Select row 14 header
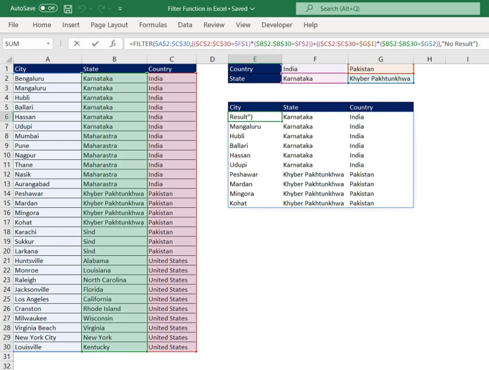 tap(7, 194)
